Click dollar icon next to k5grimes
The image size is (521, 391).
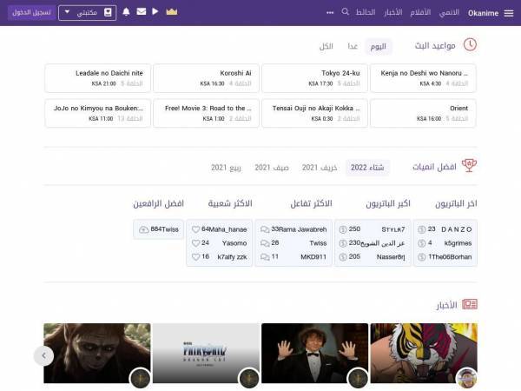pyautogui.click(x=422, y=243)
